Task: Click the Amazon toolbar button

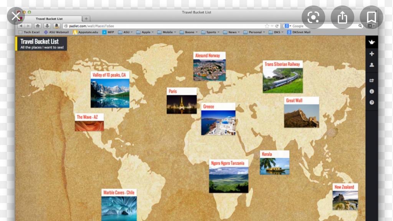Action: click(56, 26)
